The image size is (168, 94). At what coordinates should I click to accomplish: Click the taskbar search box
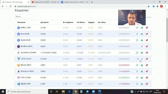27,92
